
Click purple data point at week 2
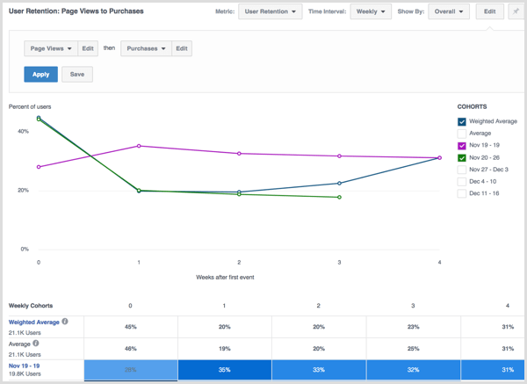(239, 154)
